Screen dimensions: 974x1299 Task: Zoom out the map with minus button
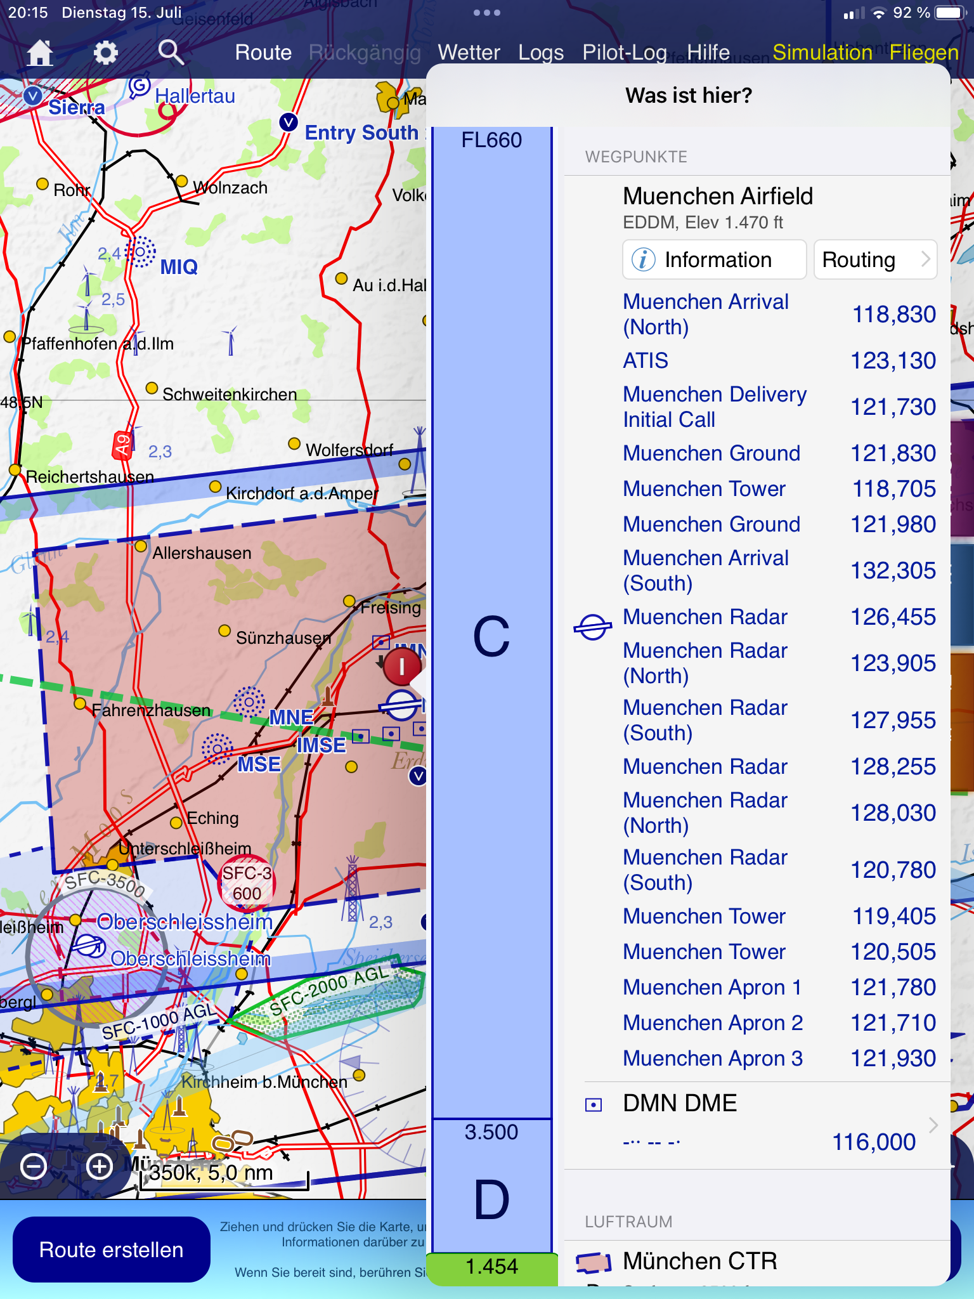[33, 1166]
